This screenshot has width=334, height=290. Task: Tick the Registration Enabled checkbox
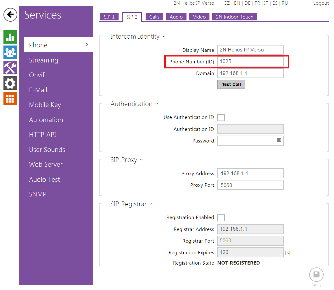pos(221,218)
